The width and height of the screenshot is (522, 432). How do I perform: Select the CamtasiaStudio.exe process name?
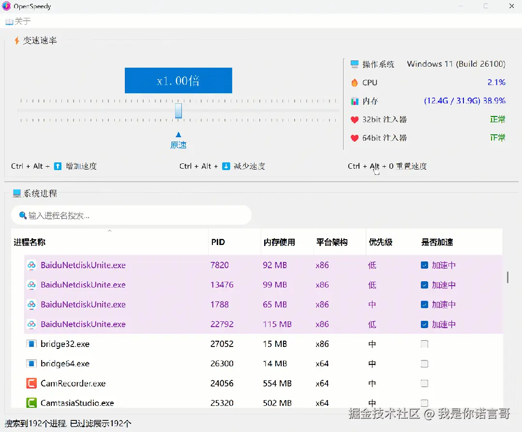77,403
